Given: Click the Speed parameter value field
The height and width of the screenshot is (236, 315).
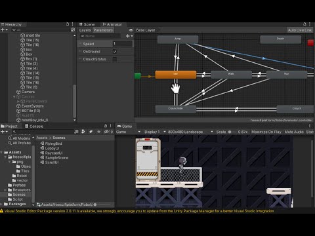Looking at the screenshot, I should (122, 44).
